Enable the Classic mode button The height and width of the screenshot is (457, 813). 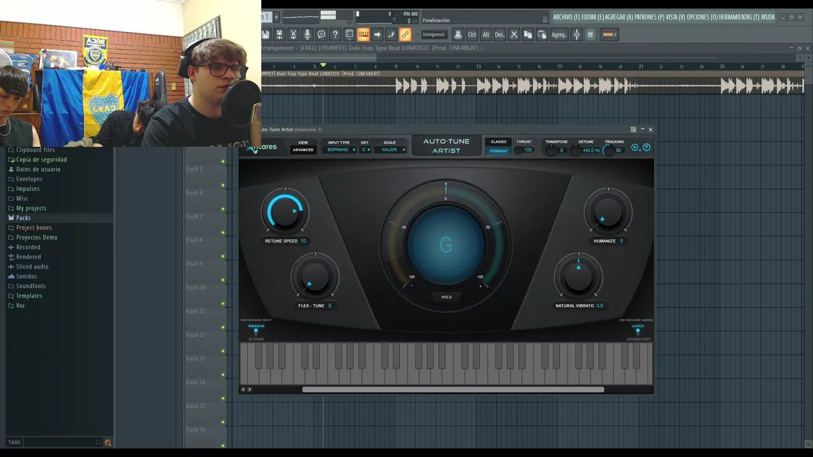pos(499,142)
